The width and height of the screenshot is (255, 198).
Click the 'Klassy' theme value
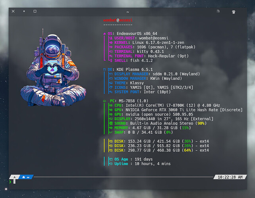[x=137, y=83]
